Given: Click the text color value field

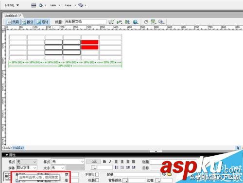Looking at the screenshot, I should pyautogui.click(x=104, y=167).
